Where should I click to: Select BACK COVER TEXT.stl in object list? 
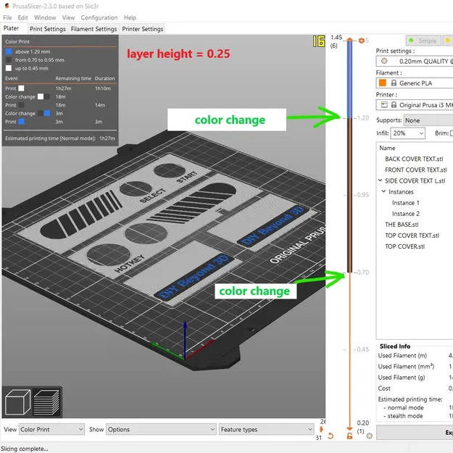pyautogui.click(x=414, y=159)
